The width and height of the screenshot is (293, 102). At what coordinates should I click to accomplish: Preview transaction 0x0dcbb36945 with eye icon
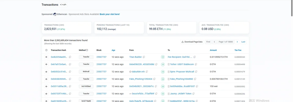tap(46, 79)
